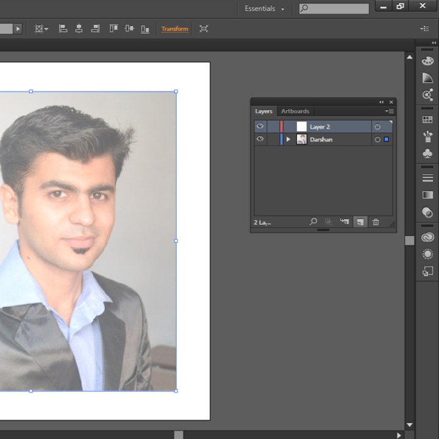The width and height of the screenshot is (439, 439).
Task: Select the Layers tab
Action: (263, 112)
